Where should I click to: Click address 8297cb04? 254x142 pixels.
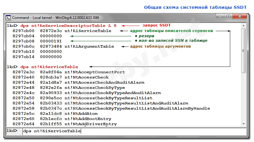(23, 36)
